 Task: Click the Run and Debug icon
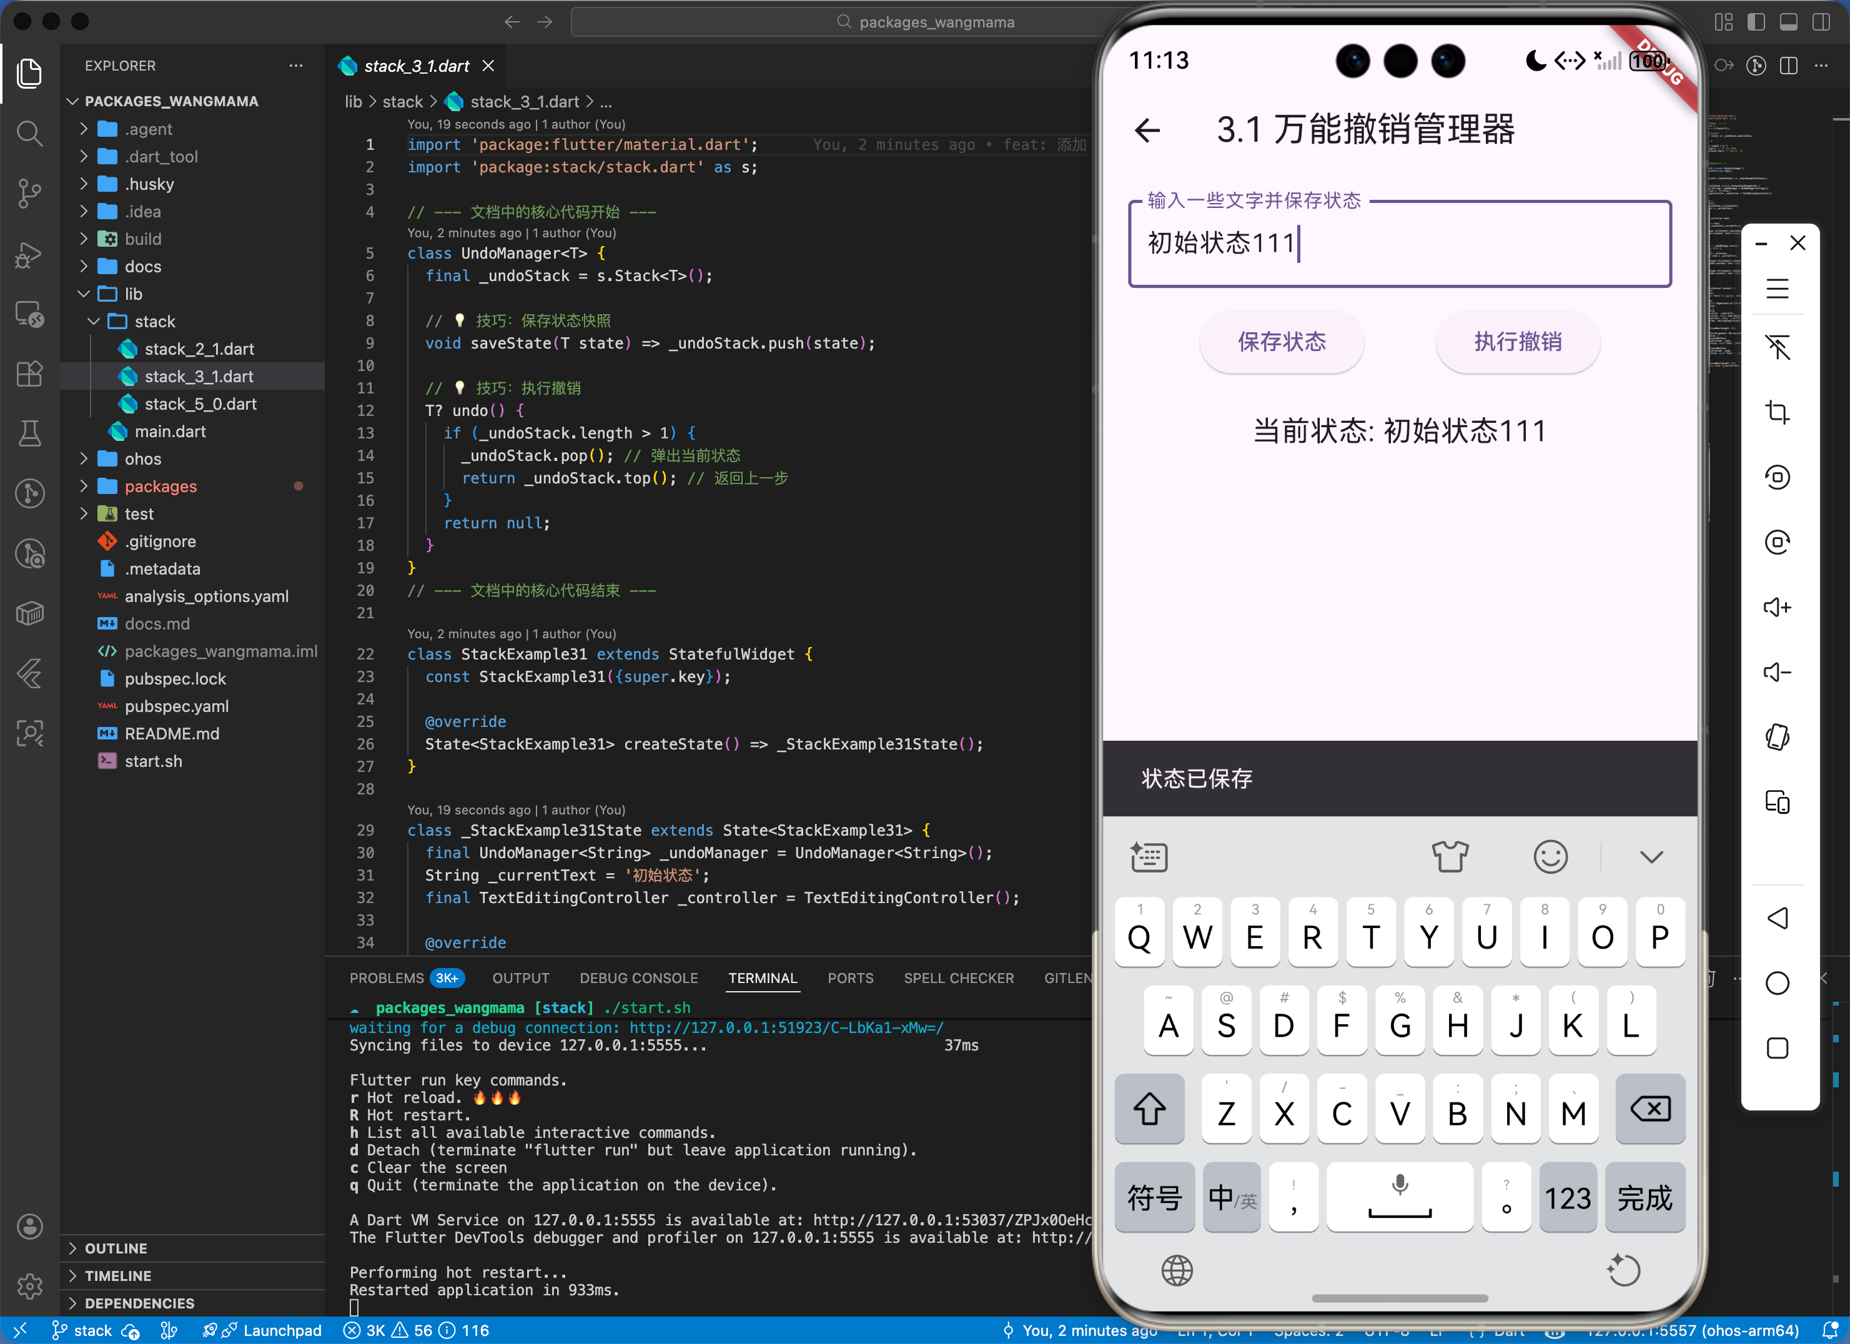29,254
